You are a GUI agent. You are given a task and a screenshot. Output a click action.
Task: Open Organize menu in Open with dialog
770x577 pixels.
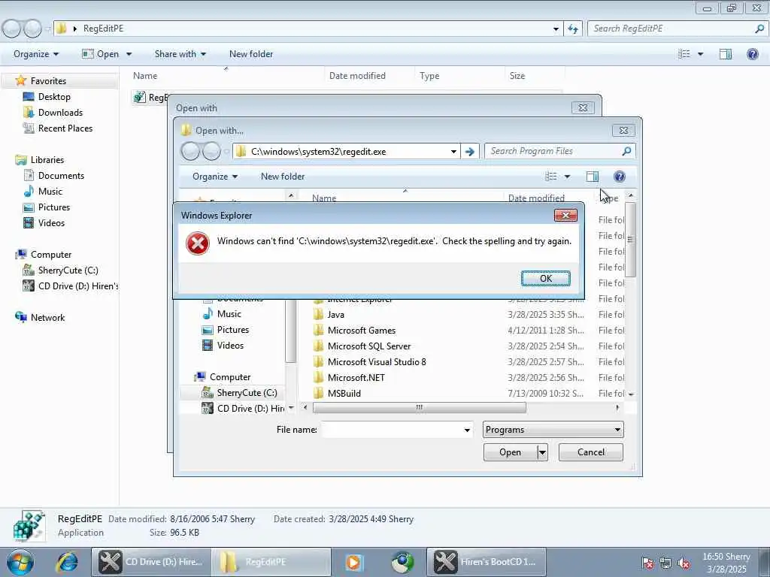click(x=215, y=176)
